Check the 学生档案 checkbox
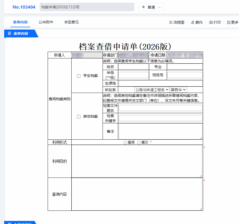Image resolution: width=239 pixels, height=224 pixels. pos(79,76)
